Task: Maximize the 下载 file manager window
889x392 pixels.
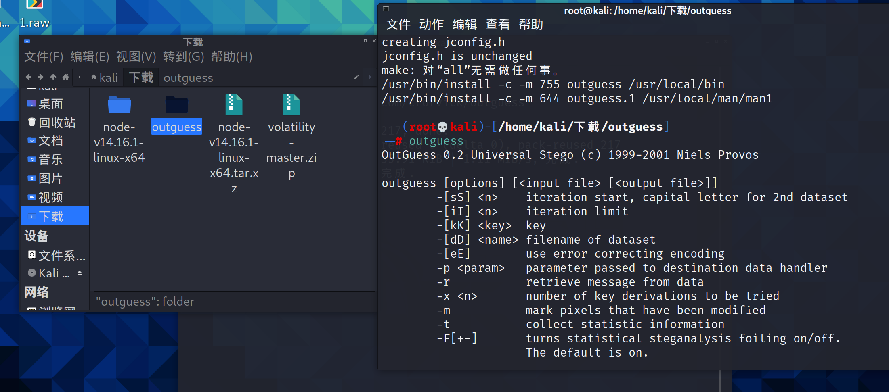Action: click(365, 41)
